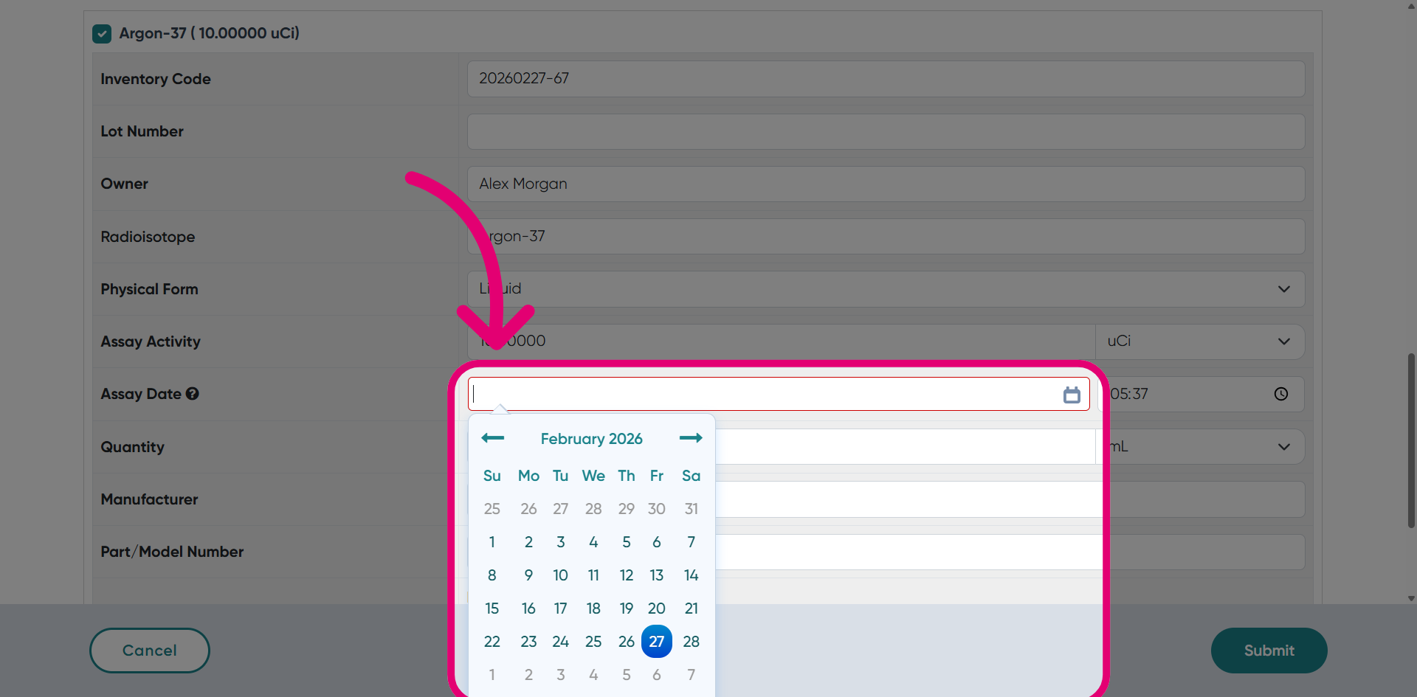Go to next month with right arrow

click(x=691, y=438)
